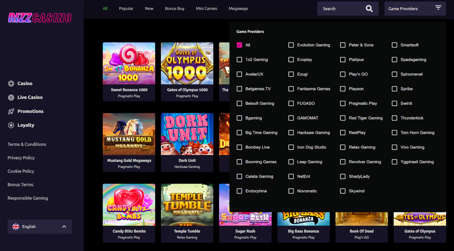Check the 1x2 Gaming checkbox
The image size is (454, 251).
pyautogui.click(x=239, y=60)
